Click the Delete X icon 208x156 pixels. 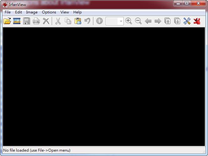click(x=46, y=21)
